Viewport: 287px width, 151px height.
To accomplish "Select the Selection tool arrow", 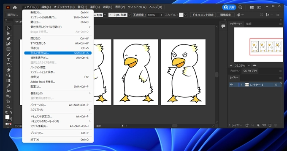I will (x=8, y=28).
